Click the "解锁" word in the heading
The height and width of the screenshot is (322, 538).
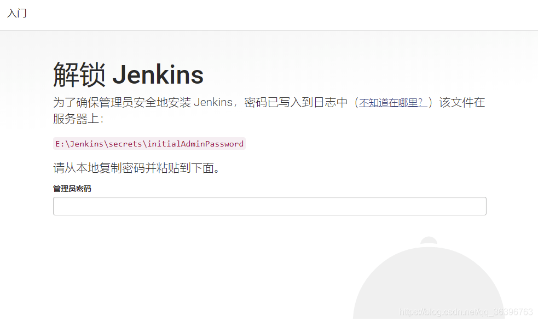pos(79,75)
